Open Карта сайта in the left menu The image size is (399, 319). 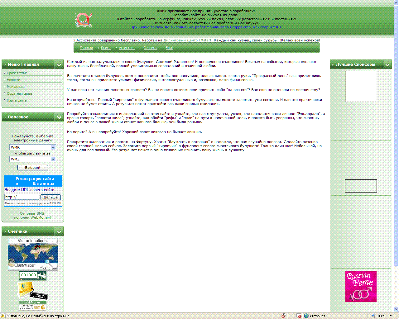[x=17, y=100]
